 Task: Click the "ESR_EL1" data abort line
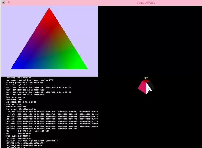pos(31,141)
